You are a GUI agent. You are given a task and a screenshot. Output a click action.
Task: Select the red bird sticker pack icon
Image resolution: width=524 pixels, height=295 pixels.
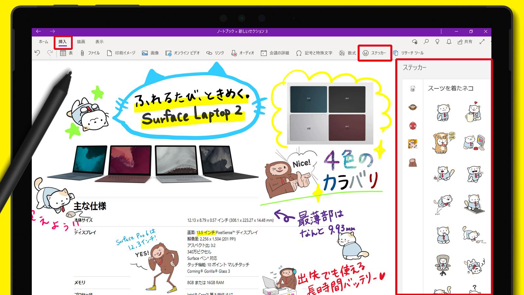(x=413, y=126)
